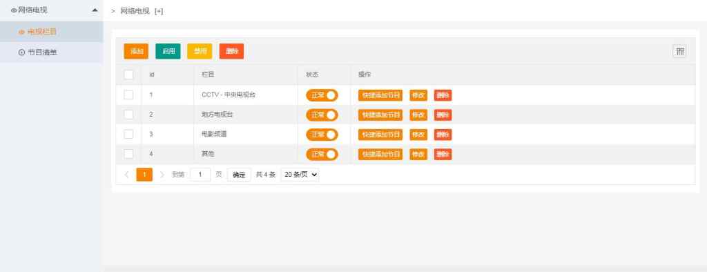707x272 pixels.
Task: Click the green 启用 button
Action: [x=168, y=51]
